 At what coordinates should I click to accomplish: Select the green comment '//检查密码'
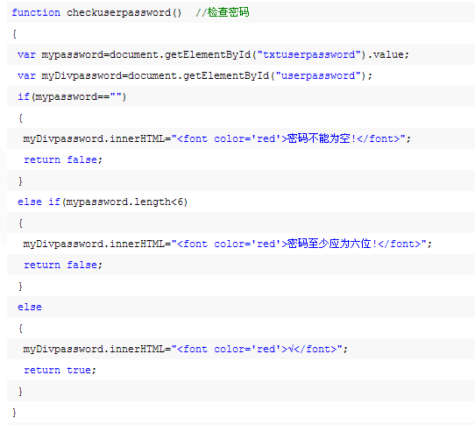223,12
